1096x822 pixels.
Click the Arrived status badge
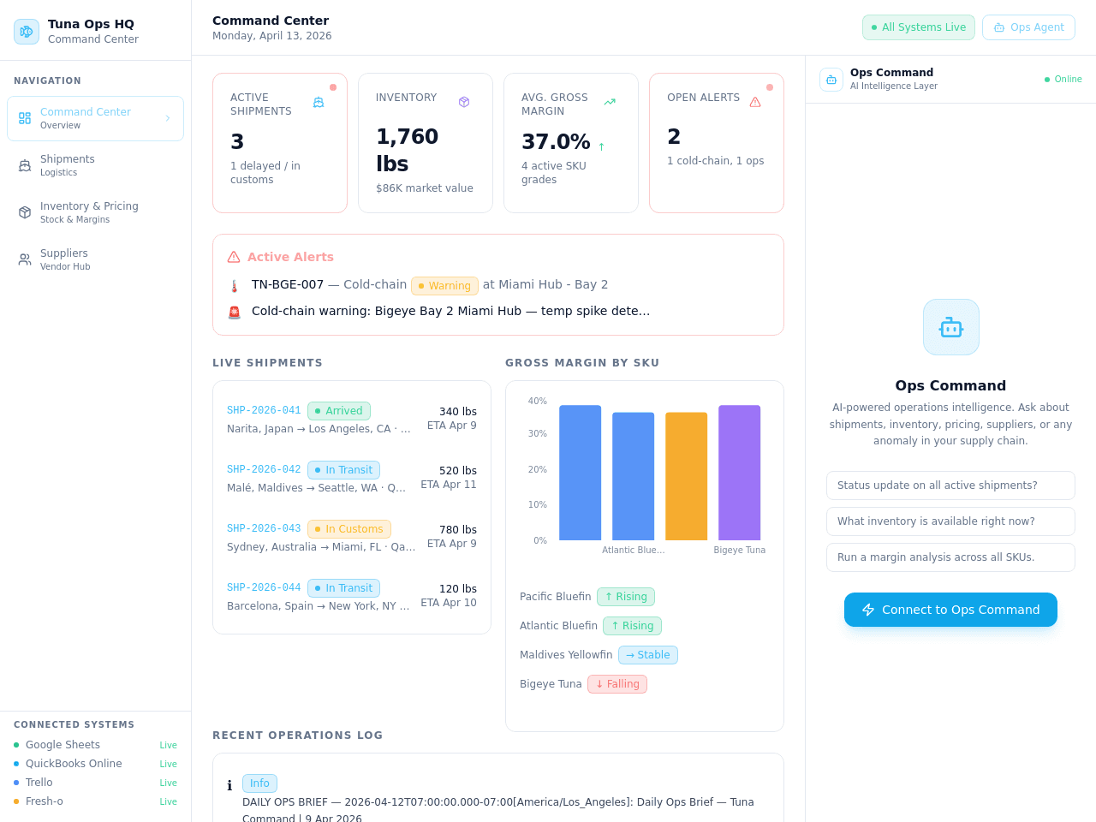(339, 411)
